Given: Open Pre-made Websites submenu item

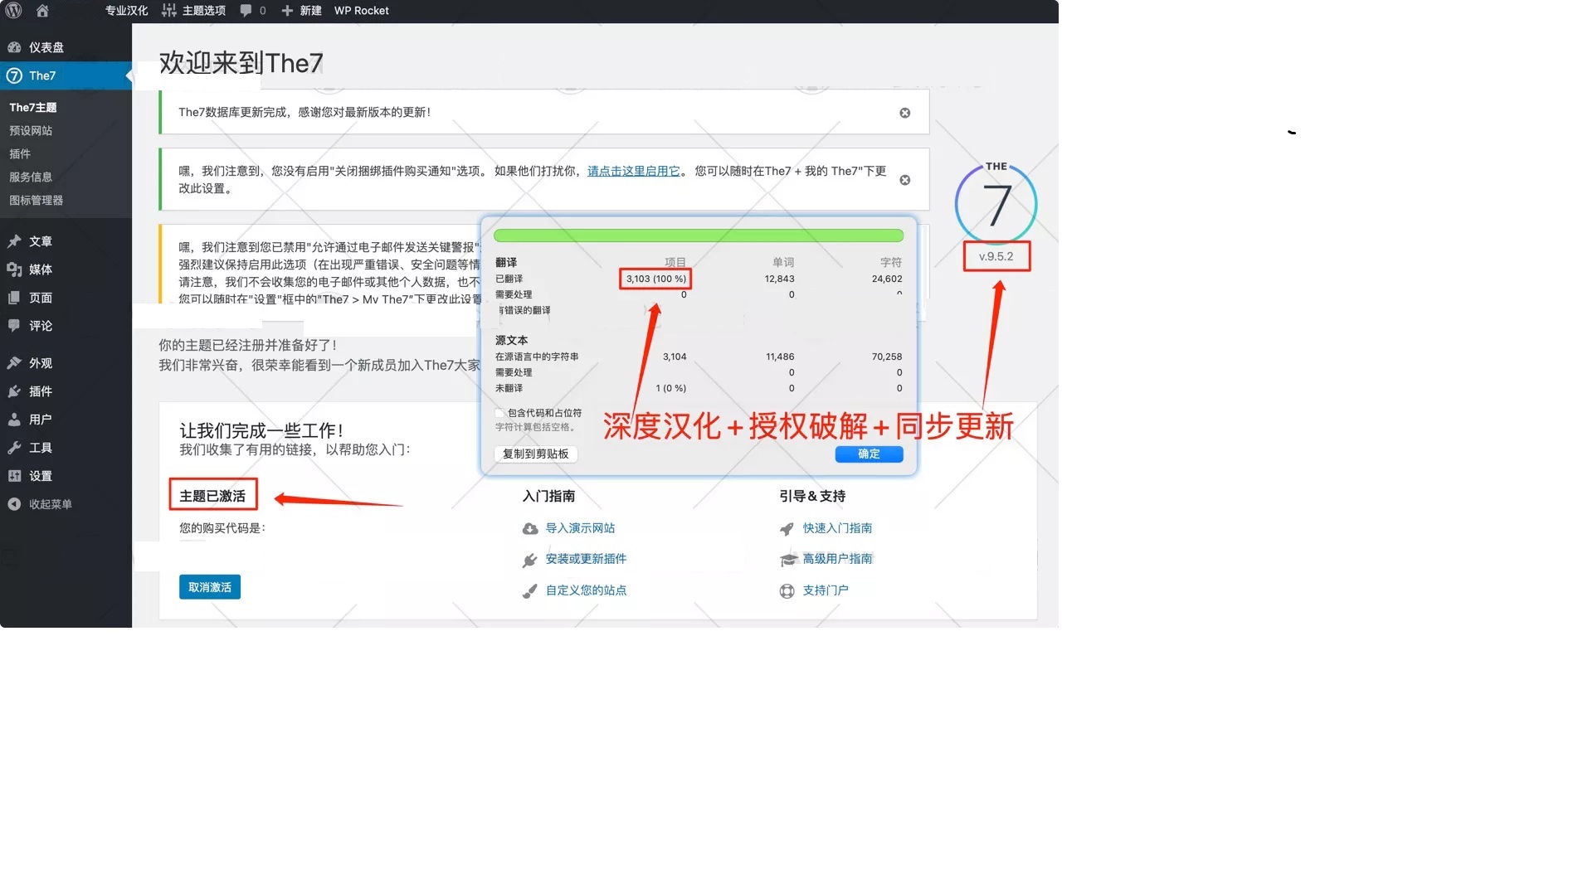Looking at the screenshot, I should tap(31, 130).
